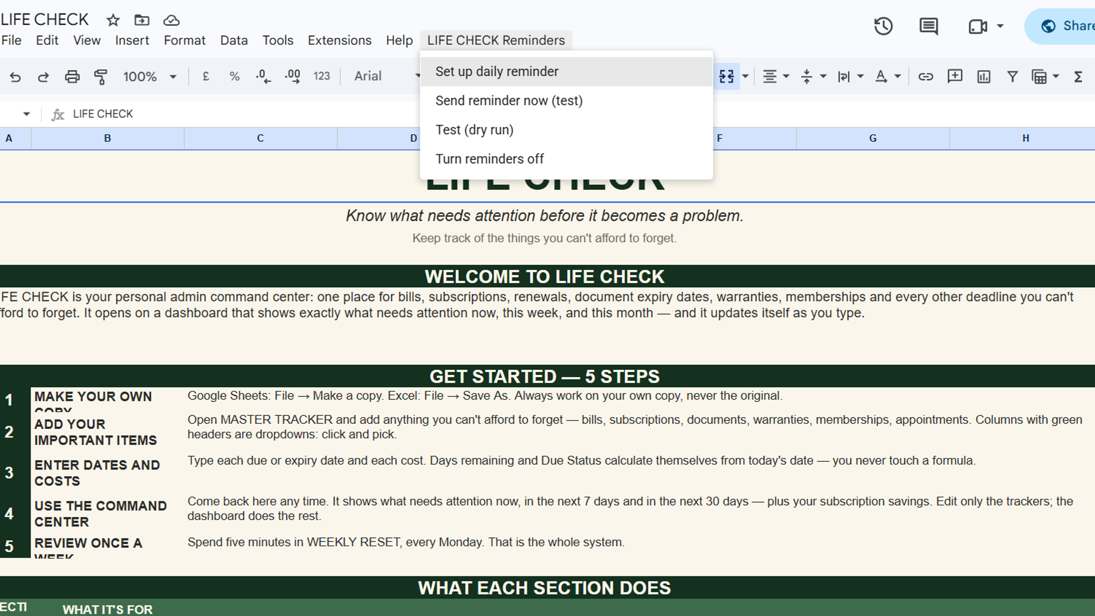Choose Set up daily reminder
This screenshot has height=616, width=1095.
(566, 71)
